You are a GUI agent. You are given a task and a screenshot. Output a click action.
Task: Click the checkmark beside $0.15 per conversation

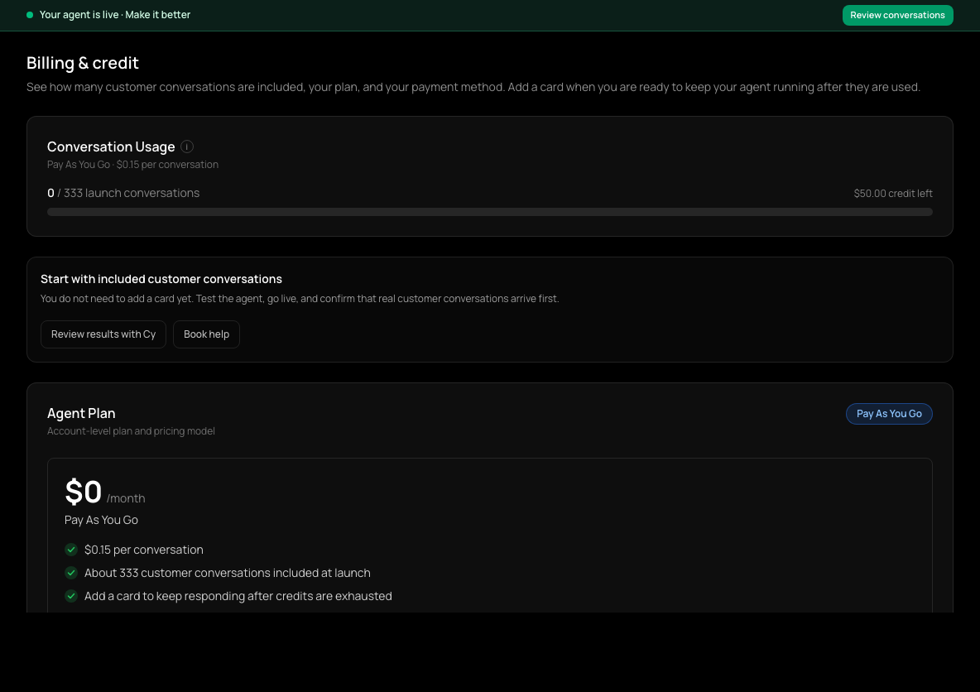[71, 550]
